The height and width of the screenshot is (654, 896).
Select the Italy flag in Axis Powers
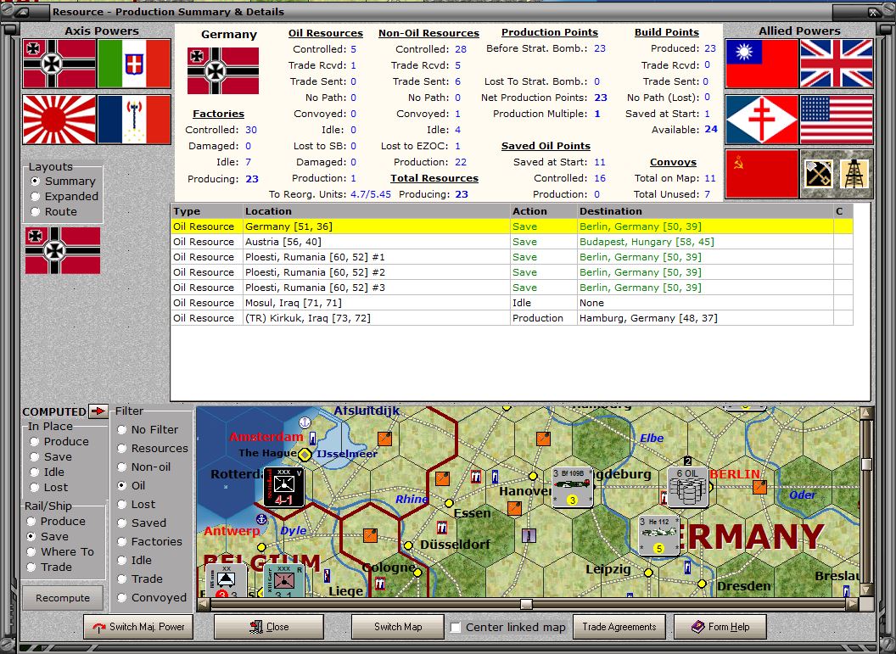tap(134, 64)
